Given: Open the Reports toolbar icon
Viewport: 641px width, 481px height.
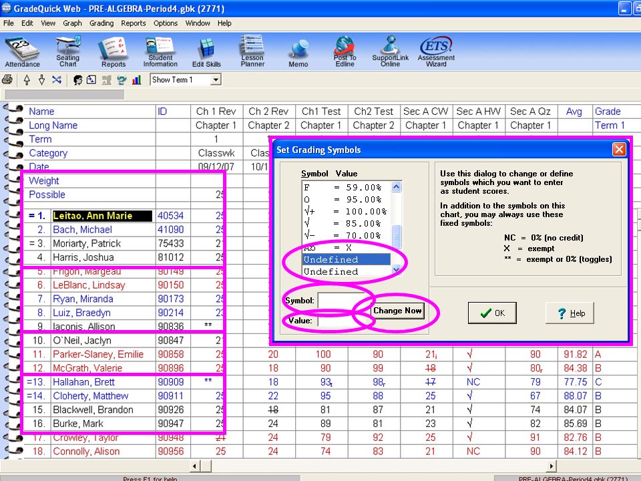Looking at the screenshot, I should tap(114, 52).
